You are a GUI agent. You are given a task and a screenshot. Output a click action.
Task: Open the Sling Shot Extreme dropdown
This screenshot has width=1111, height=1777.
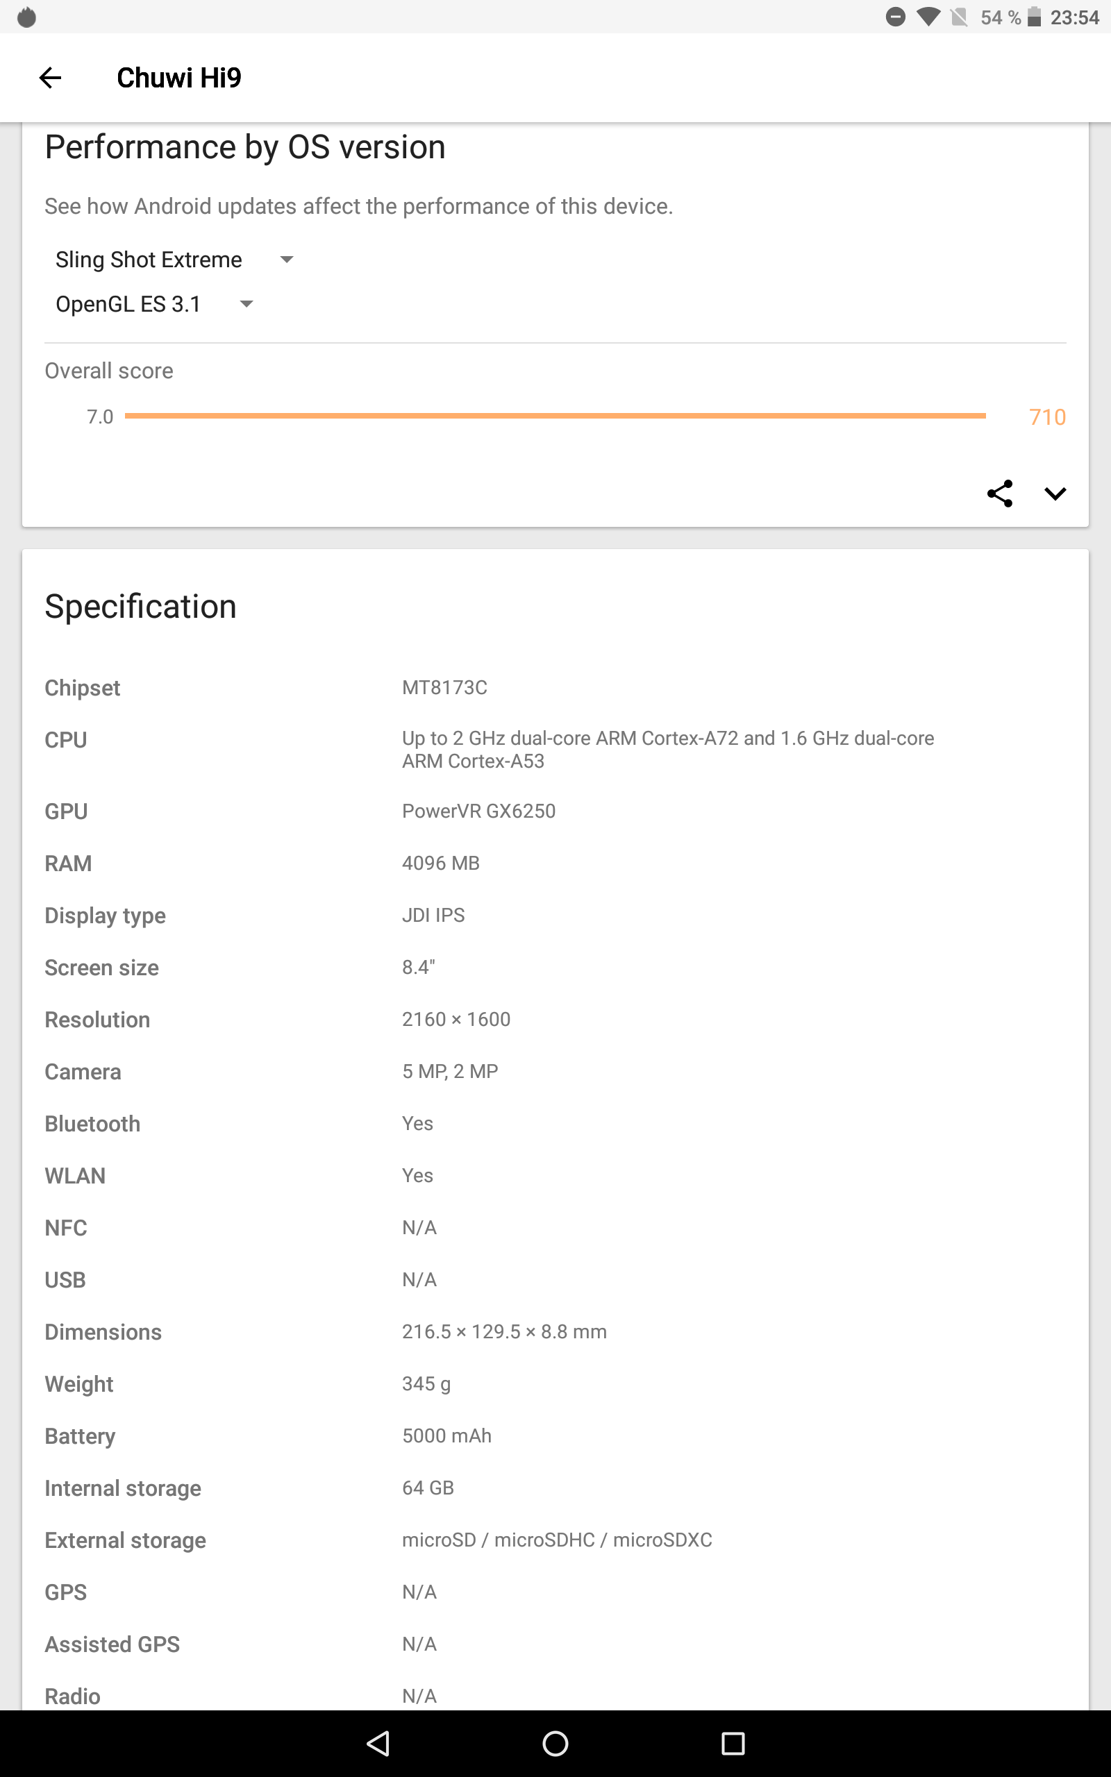pos(174,260)
